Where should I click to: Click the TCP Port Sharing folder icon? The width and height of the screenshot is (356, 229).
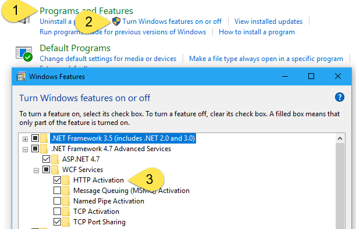(66, 222)
